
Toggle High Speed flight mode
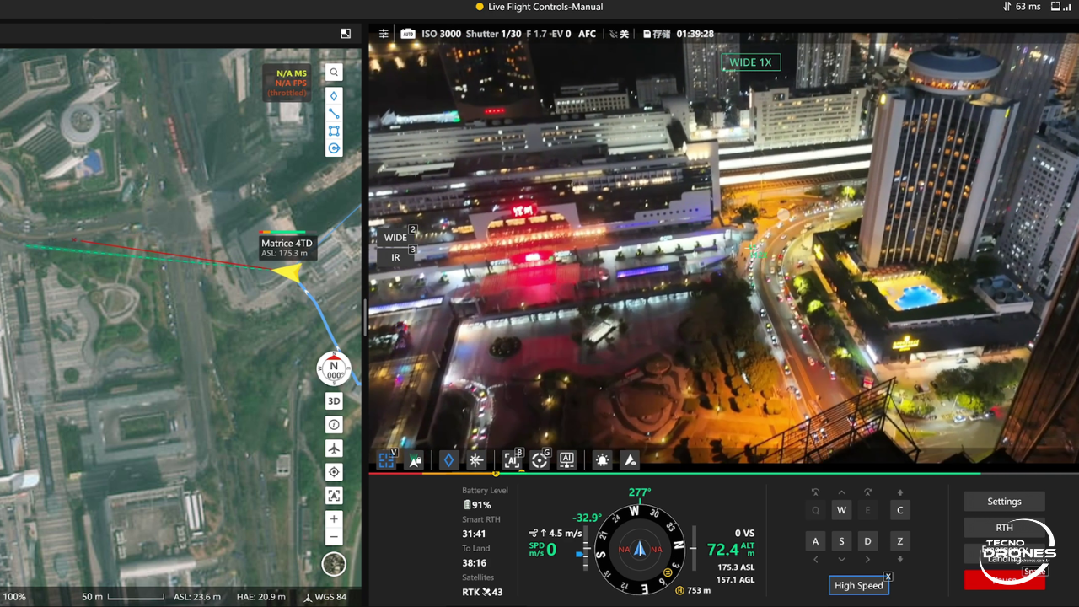point(858,585)
